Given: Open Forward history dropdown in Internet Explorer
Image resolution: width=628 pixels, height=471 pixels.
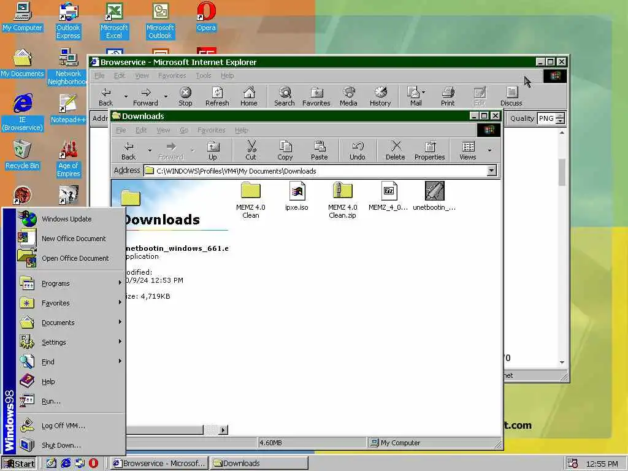Looking at the screenshot, I should point(166,96).
